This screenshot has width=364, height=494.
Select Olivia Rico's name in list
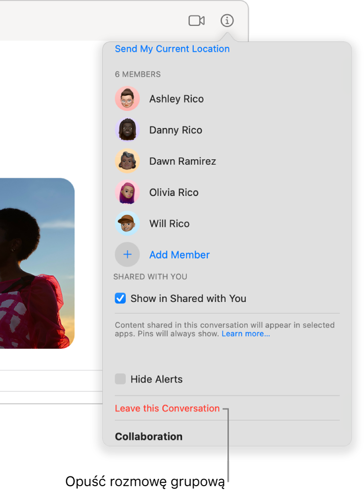pyautogui.click(x=174, y=193)
